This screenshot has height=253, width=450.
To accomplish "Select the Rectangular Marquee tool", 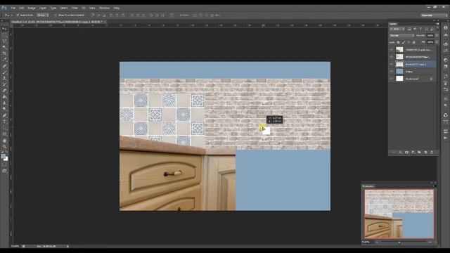I will click(4, 35).
